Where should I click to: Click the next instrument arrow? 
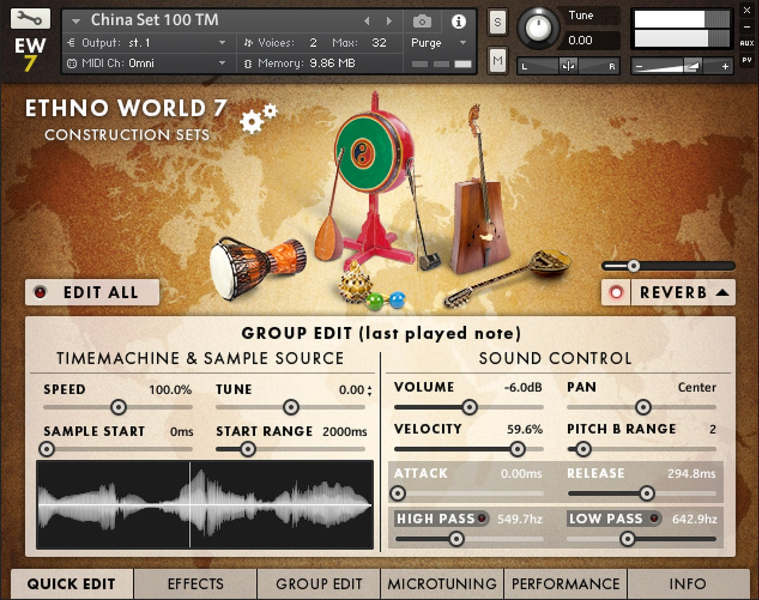coord(388,21)
